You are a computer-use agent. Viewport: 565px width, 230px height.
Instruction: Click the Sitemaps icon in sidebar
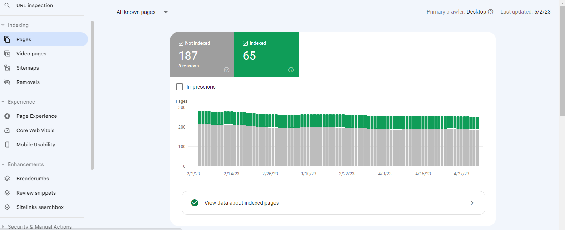7,68
